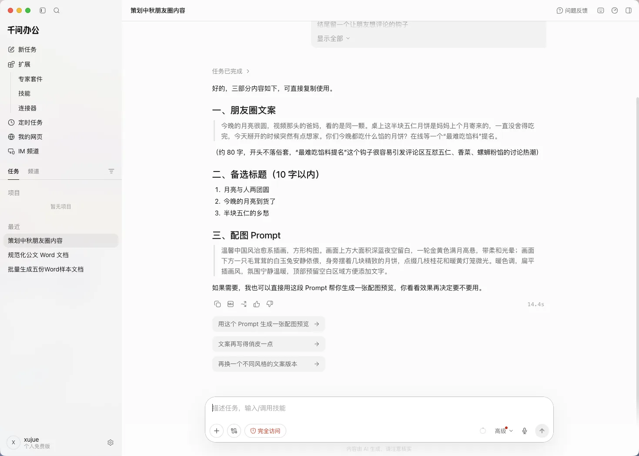
Task: Open the settings gear near xujue
Action: pos(110,443)
